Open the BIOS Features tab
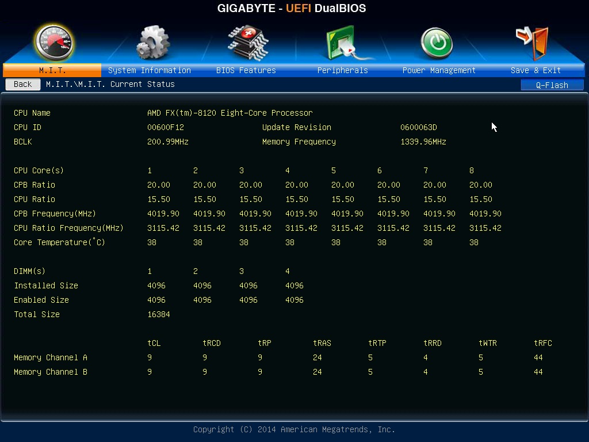 pos(246,70)
